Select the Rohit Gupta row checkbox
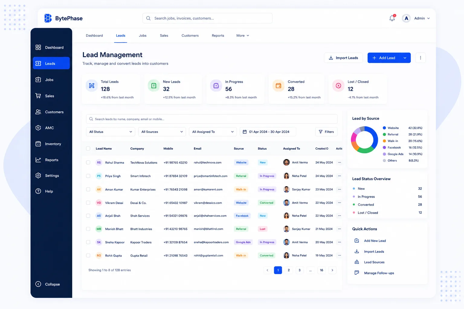 [88, 256]
